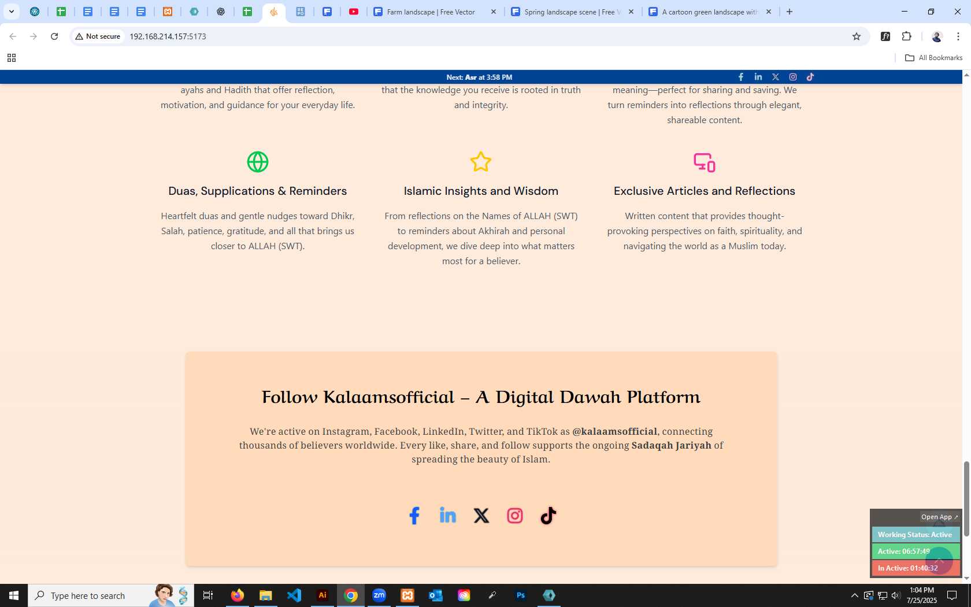This screenshot has width=971, height=607.
Task: Open a new browser tab
Action: point(790,12)
